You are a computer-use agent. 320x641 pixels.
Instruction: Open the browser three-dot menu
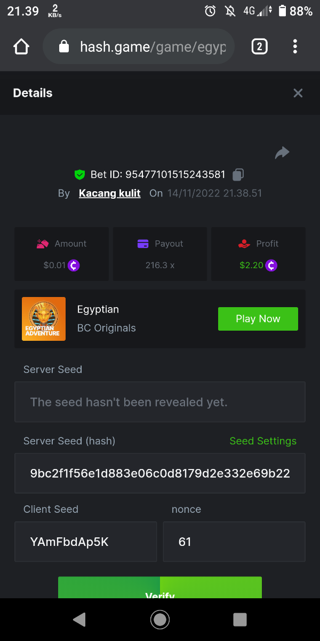coord(295,47)
